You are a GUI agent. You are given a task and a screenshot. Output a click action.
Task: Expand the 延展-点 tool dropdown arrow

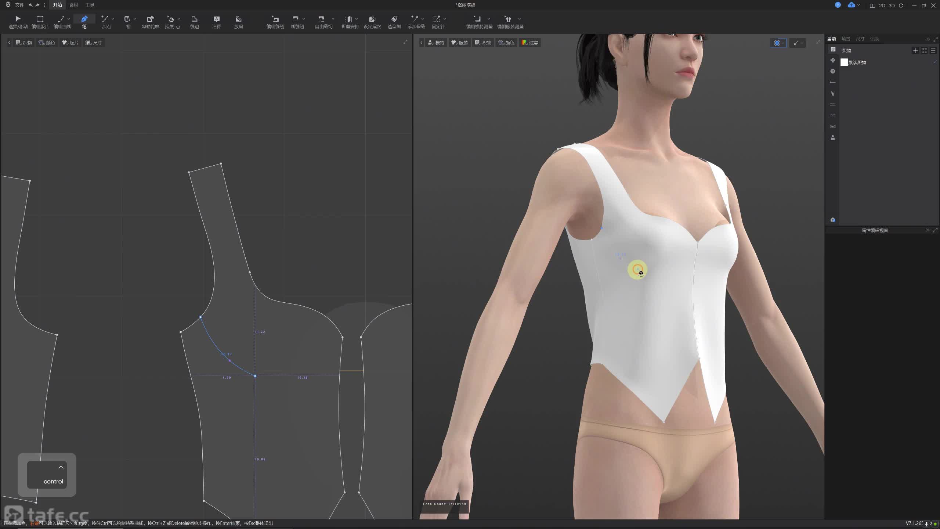point(179,19)
